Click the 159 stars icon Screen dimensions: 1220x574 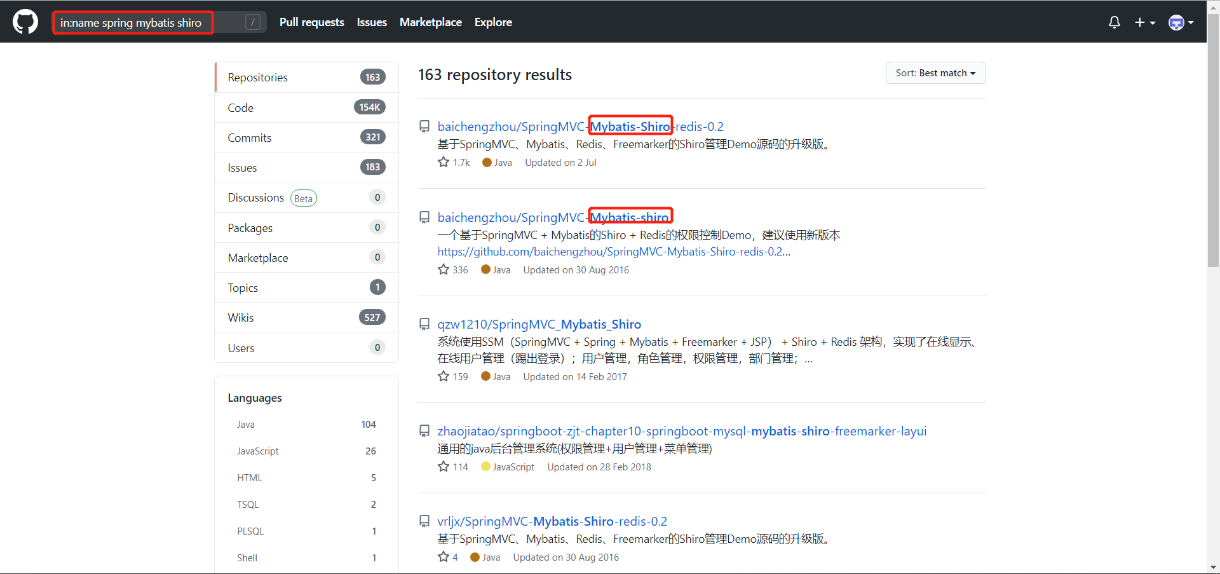[444, 376]
